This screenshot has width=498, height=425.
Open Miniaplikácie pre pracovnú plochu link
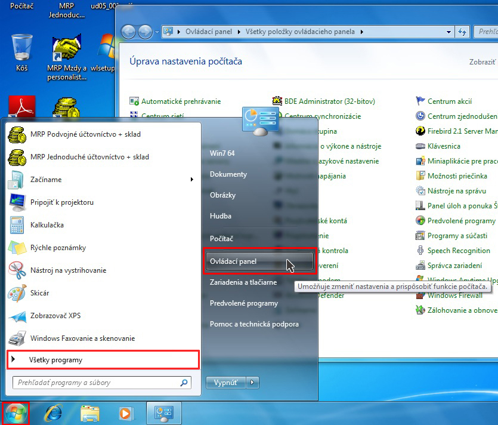click(x=463, y=161)
